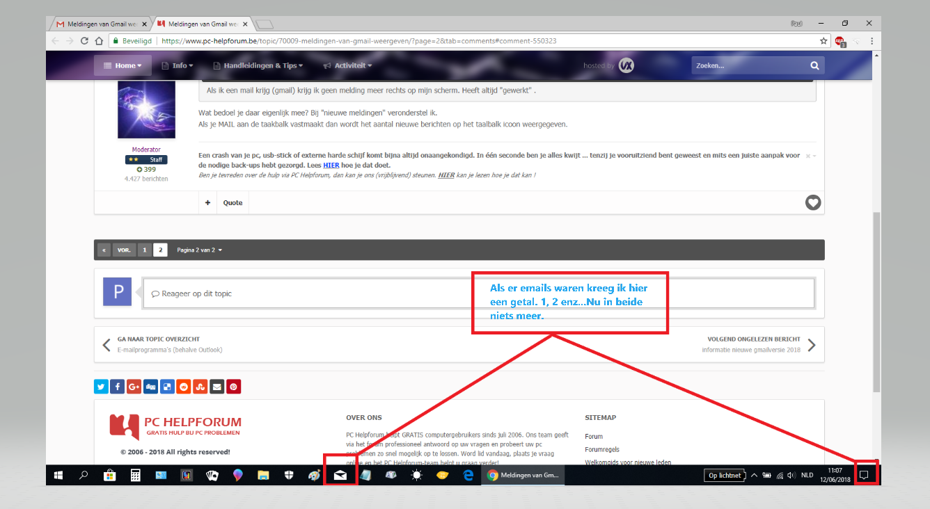The height and width of the screenshot is (509, 930).
Task: Switch to the Gmail browser tab
Action: click(x=102, y=24)
